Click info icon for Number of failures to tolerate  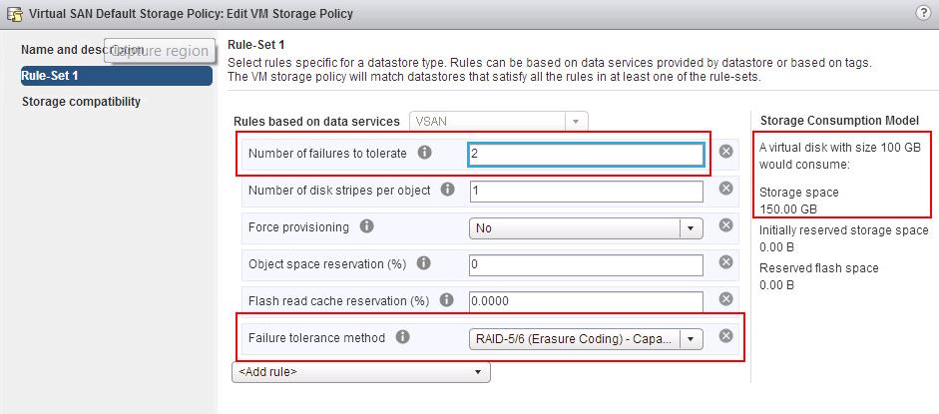pos(425,154)
